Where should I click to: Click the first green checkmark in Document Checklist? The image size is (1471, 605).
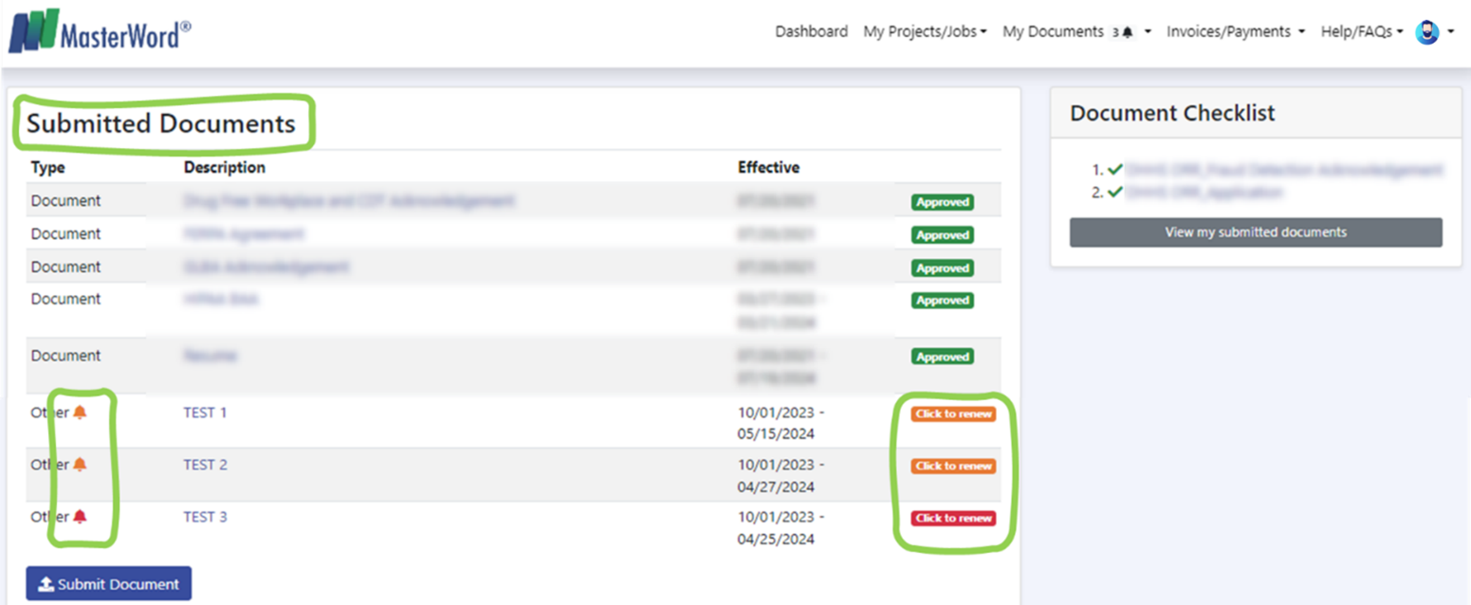tap(1114, 170)
